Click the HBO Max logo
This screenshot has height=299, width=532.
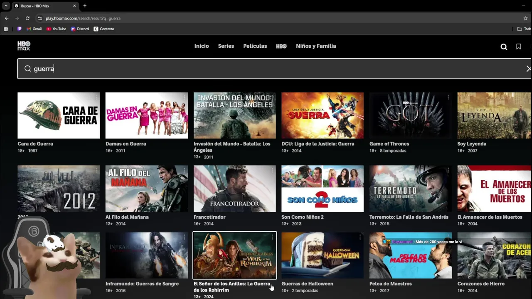24,46
